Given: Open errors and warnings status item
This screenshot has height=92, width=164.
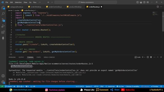Looking at the screenshot, I should [20, 86].
